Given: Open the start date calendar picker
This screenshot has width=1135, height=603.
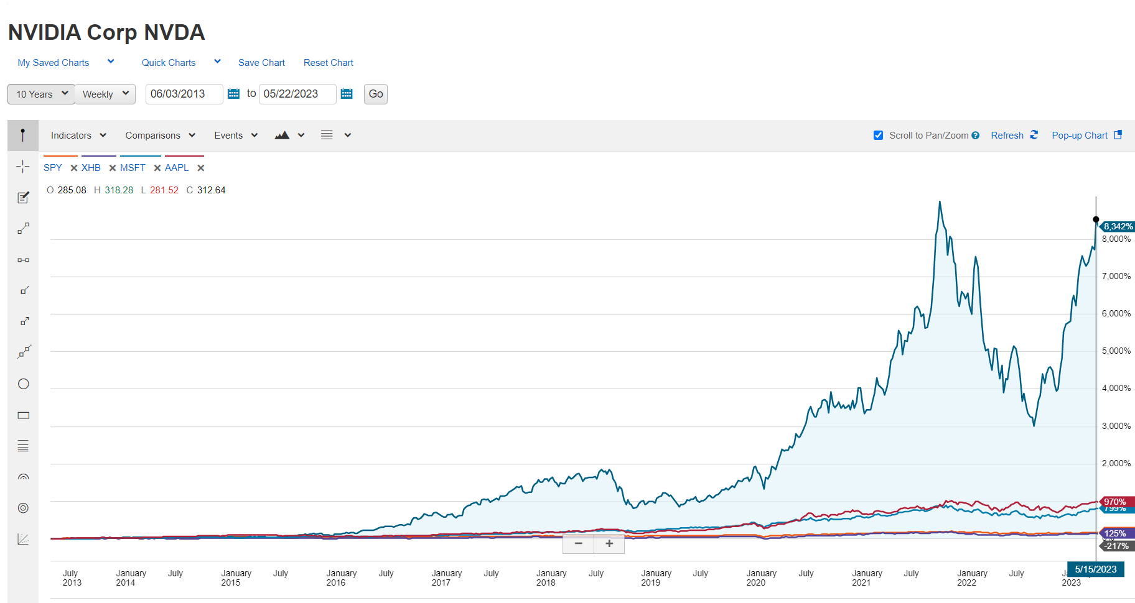Looking at the screenshot, I should [x=233, y=94].
